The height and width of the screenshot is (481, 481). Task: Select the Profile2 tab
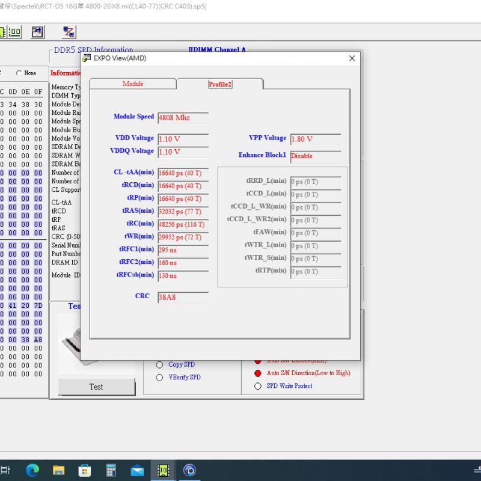coord(220,84)
